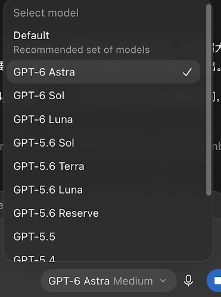
Task: Select the GPT-5.5 model
Action: [104, 236]
